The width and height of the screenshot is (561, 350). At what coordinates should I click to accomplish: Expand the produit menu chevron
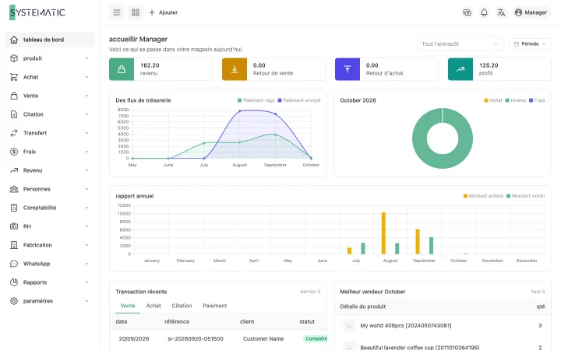86,58
